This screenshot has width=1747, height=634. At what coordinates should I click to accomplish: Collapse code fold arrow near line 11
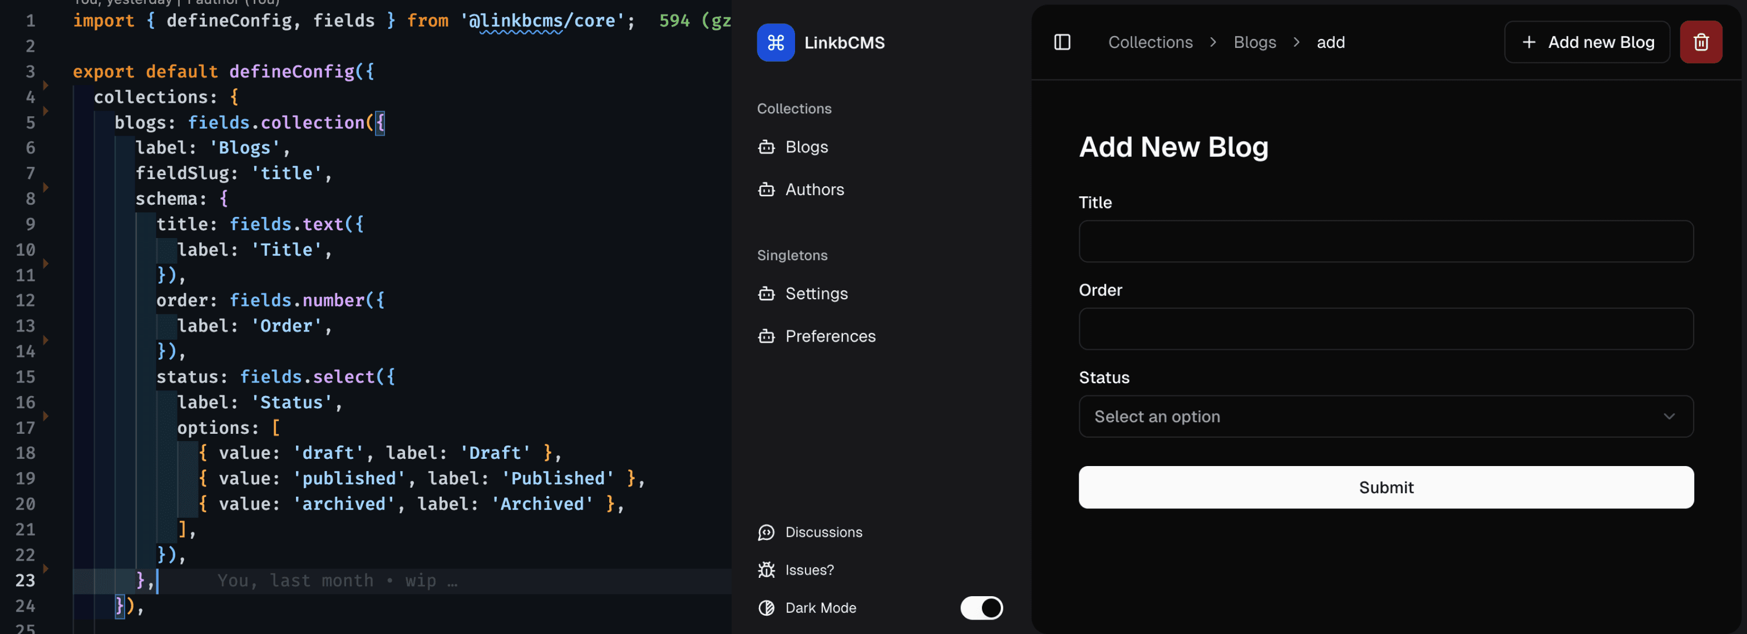click(x=46, y=263)
